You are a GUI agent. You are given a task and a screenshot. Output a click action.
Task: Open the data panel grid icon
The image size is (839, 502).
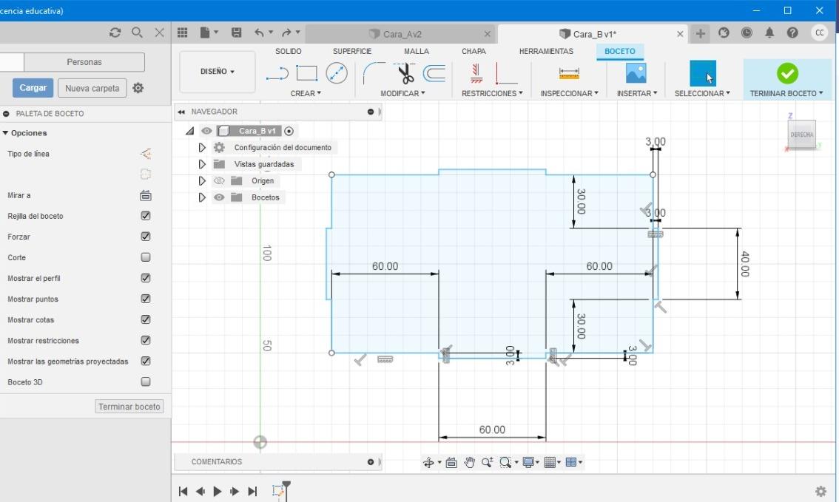click(x=183, y=33)
